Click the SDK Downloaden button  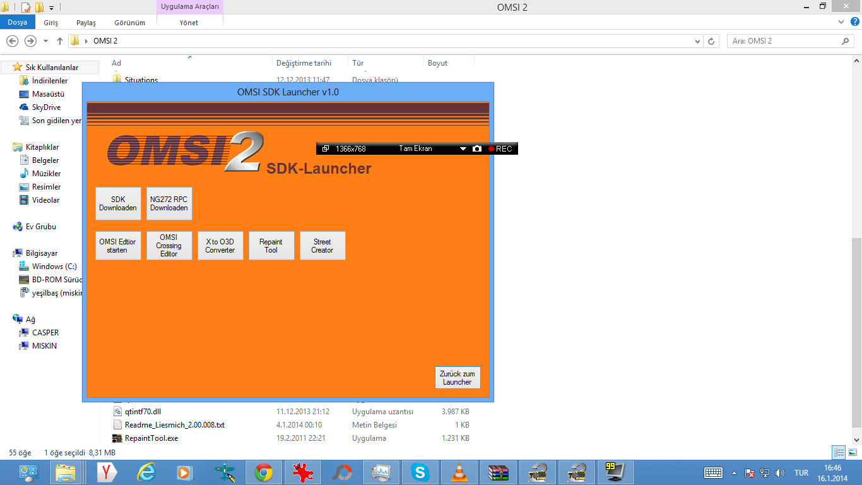(118, 203)
